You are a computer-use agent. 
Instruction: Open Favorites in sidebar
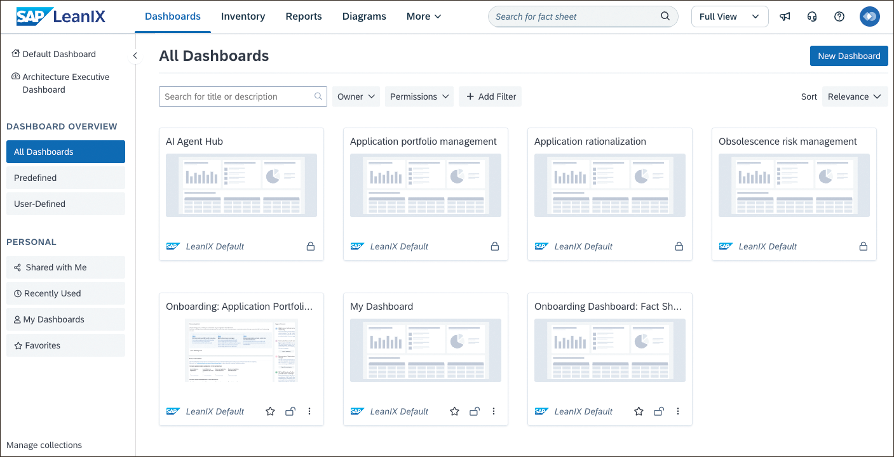click(x=65, y=345)
